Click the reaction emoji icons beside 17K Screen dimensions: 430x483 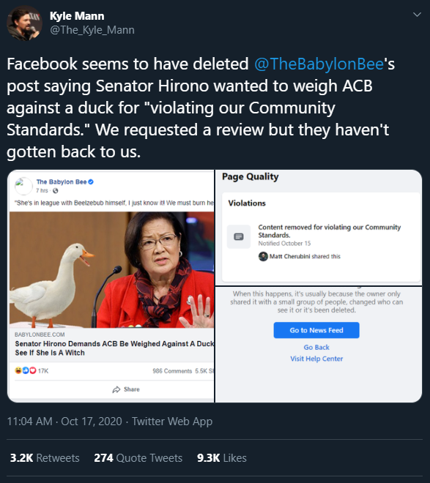(26, 370)
